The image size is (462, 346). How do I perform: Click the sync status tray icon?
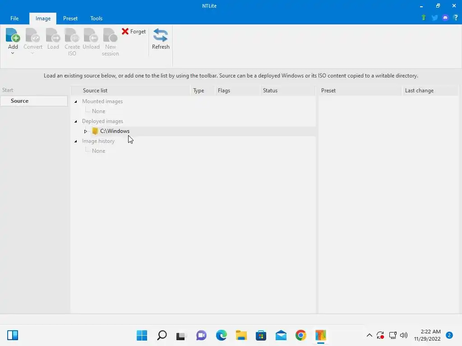point(380,335)
